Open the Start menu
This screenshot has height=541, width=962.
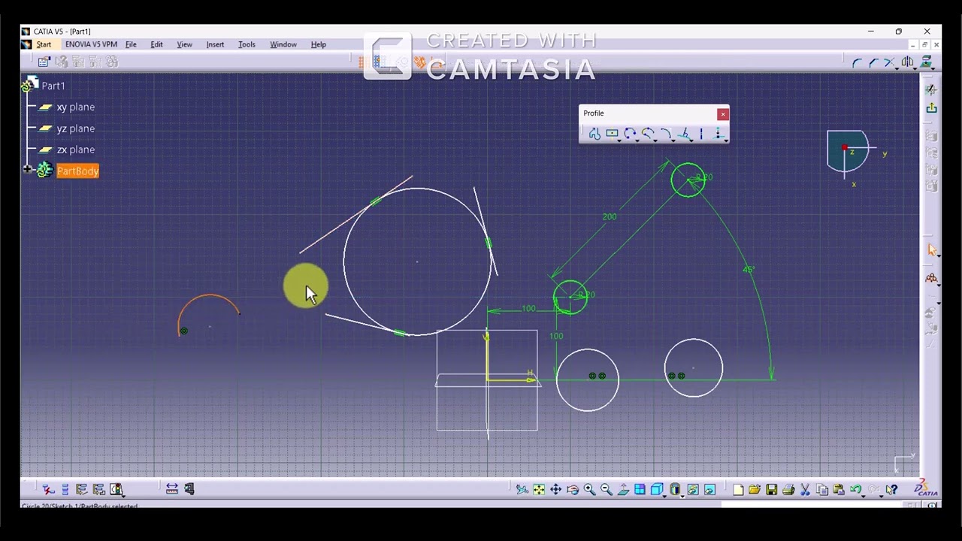44,44
